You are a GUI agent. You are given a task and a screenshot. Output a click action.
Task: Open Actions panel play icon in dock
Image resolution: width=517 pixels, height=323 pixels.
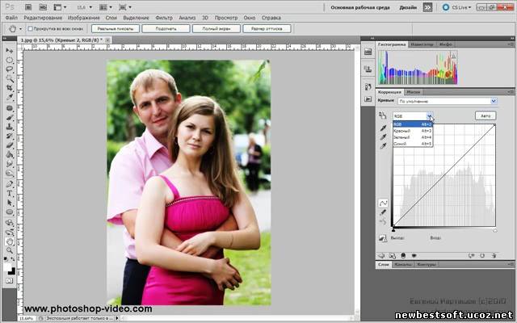click(x=368, y=99)
